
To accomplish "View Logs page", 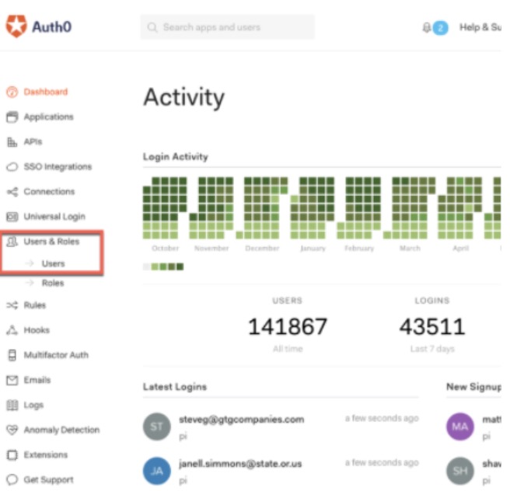I will 33,406.
